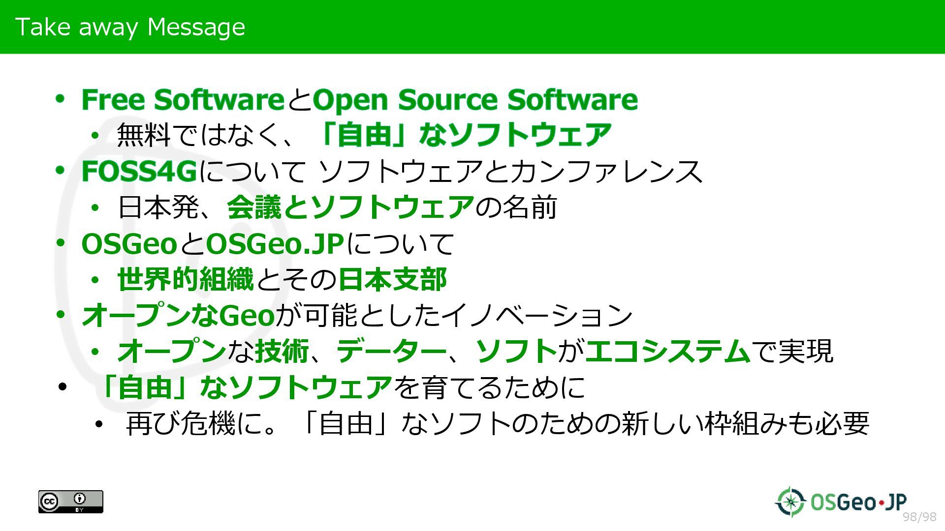Screen dimensions: 945x531
Task: Click the CC circle symbol in license badge
Action: coord(49,501)
